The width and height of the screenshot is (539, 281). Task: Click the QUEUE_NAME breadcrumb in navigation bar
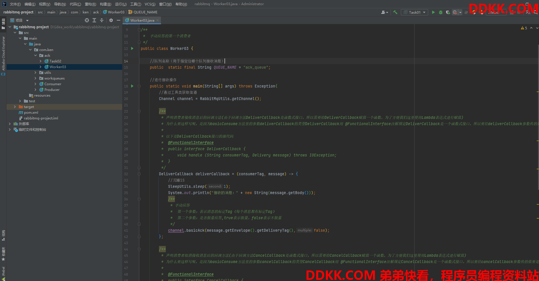pyautogui.click(x=145, y=12)
